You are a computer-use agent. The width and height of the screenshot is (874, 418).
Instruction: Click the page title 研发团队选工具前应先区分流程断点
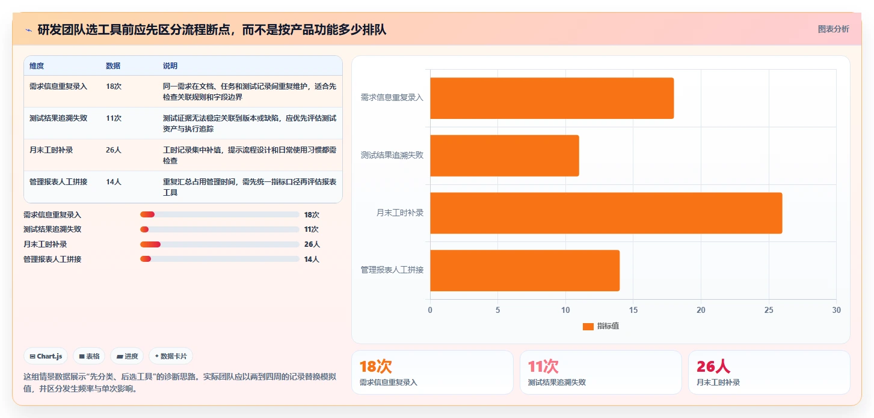click(x=212, y=29)
